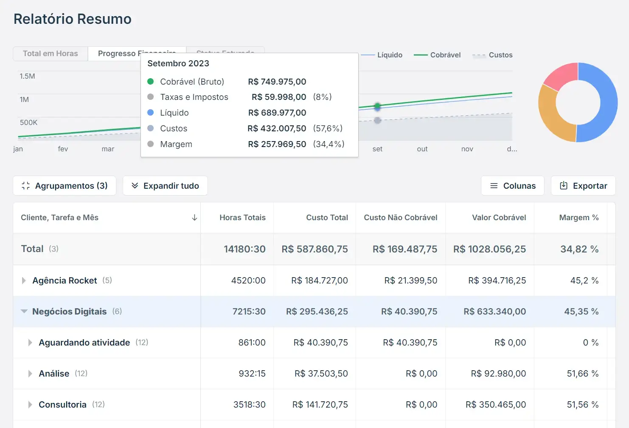Screen dimensions: 629x428
Task: Open the Agrupamentos grouping icon
Action: [x=25, y=185]
